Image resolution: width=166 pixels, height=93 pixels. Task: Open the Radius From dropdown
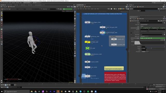pos(145,36)
